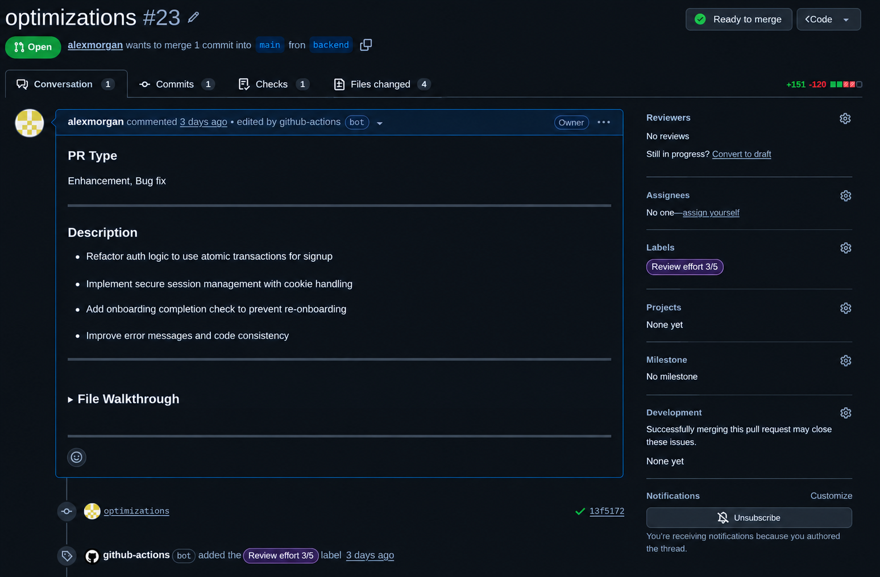The height and width of the screenshot is (577, 880).
Task: Click alexmorgan author name in comment header
Action: (x=96, y=122)
